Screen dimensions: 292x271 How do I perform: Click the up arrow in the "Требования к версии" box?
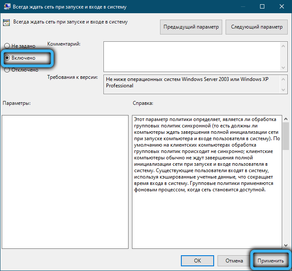click(283, 79)
